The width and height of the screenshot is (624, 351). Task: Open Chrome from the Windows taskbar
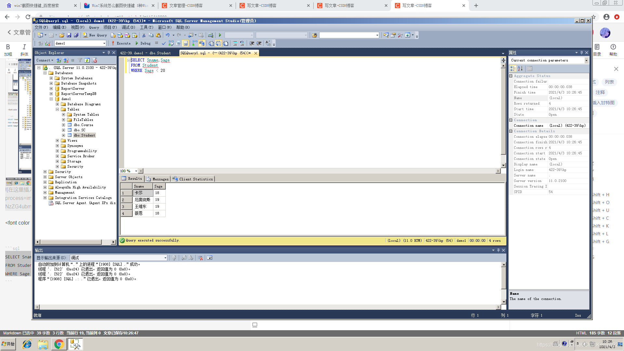click(x=59, y=344)
